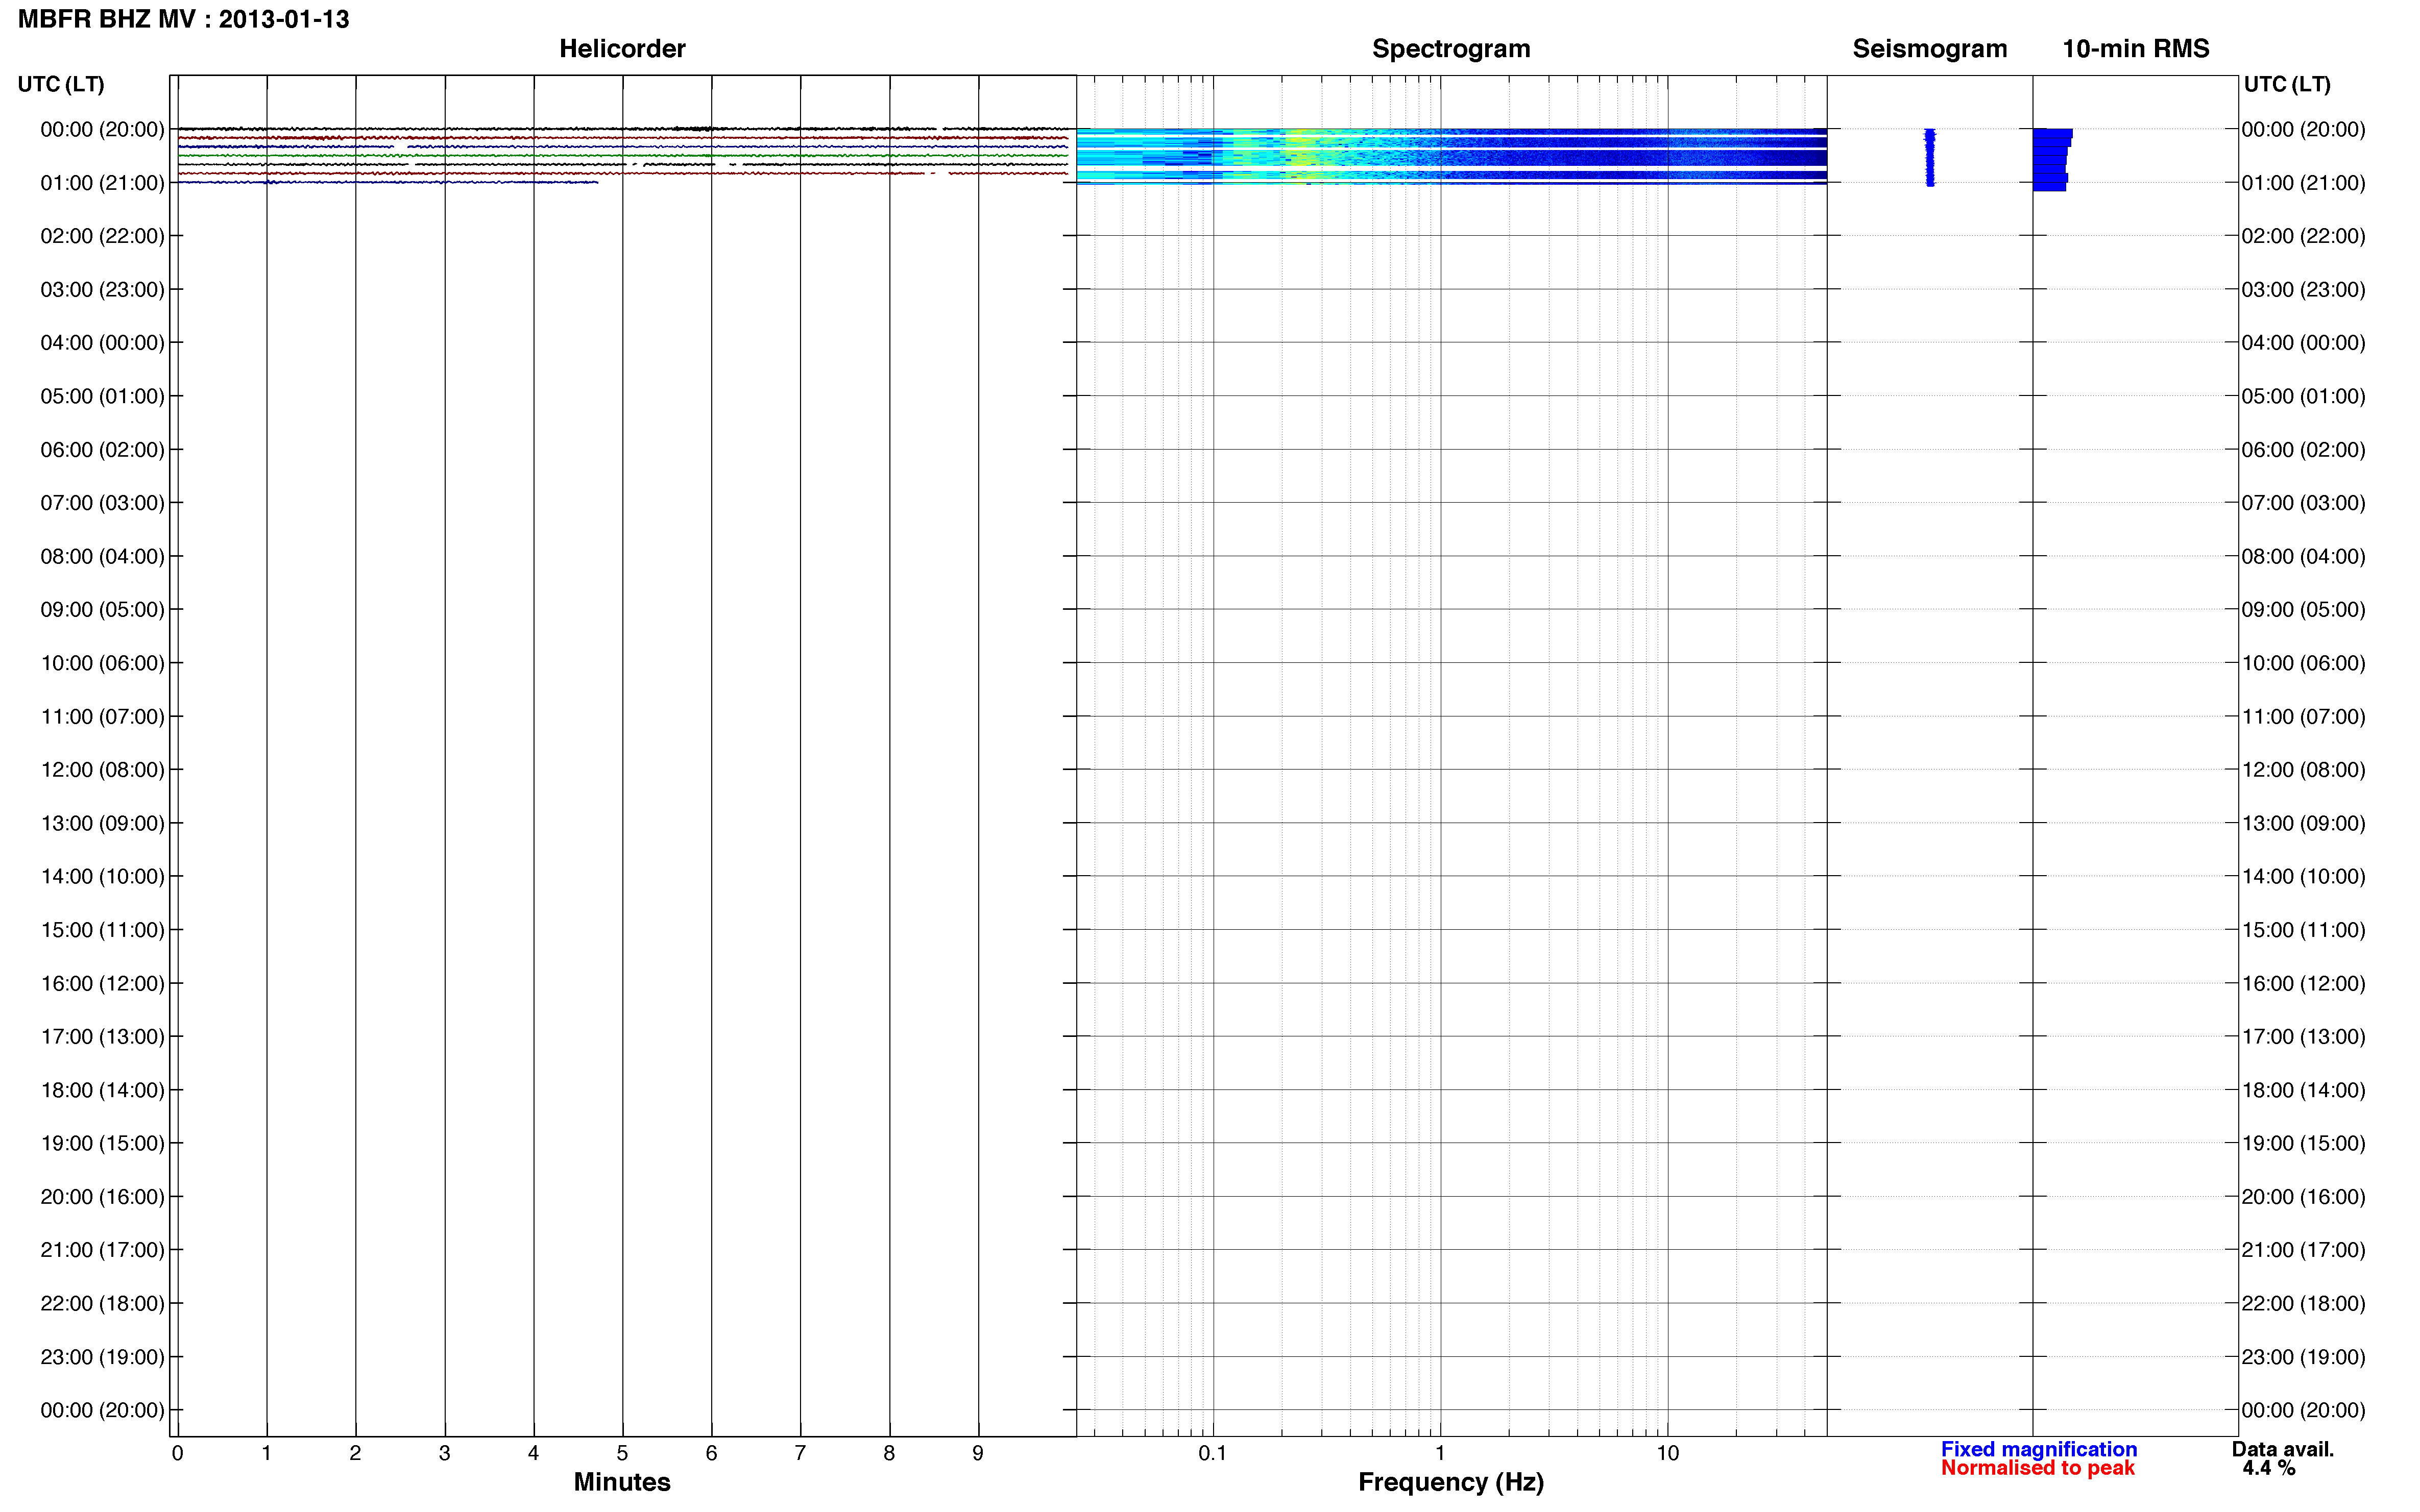Click the blue 'Fixed magnification' legend text
2420x1512 pixels.
[x=2039, y=1449]
